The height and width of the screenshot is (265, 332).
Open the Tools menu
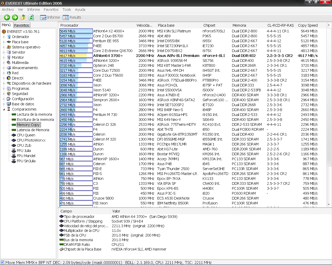(67, 10)
